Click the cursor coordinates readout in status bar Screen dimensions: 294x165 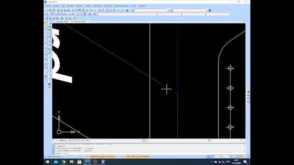pos(52,157)
